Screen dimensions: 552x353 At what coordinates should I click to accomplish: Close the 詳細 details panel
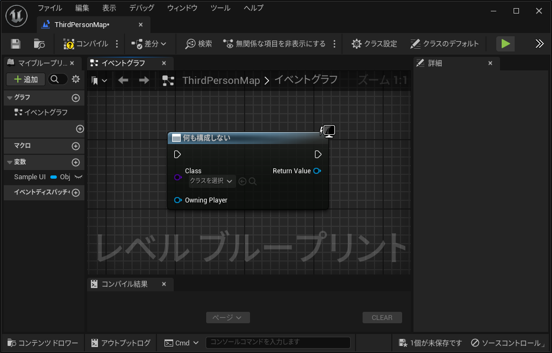pos(490,63)
